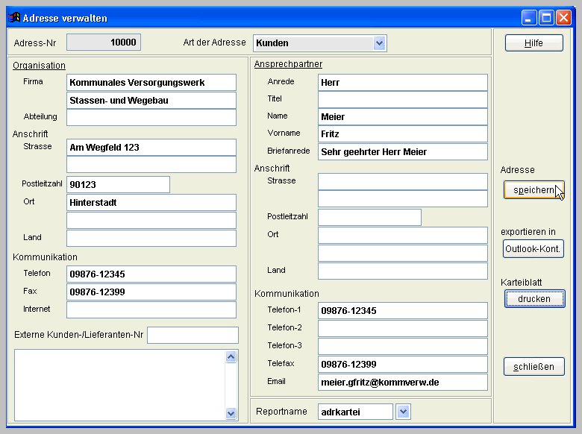Click the app icon in title bar
Viewport: 582px width, 434px height.
pyautogui.click(x=13, y=17)
